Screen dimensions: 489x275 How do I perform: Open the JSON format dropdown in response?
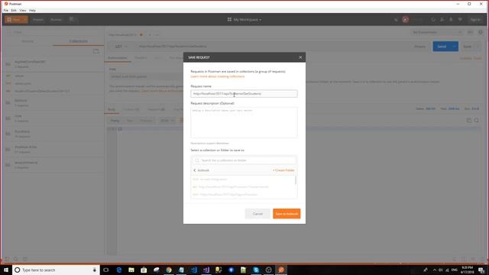point(167,121)
